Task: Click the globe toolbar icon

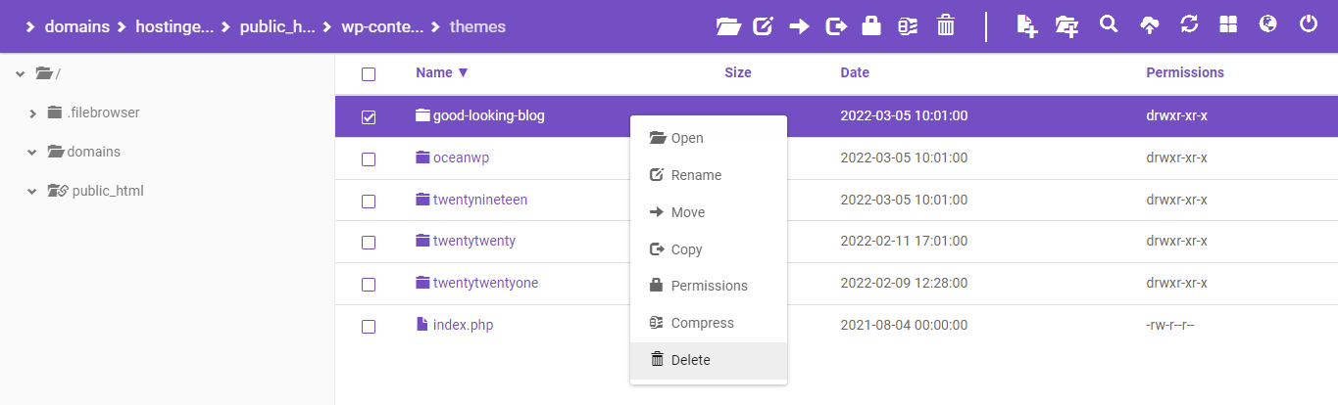Action: pyautogui.click(x=1267, y=24)
